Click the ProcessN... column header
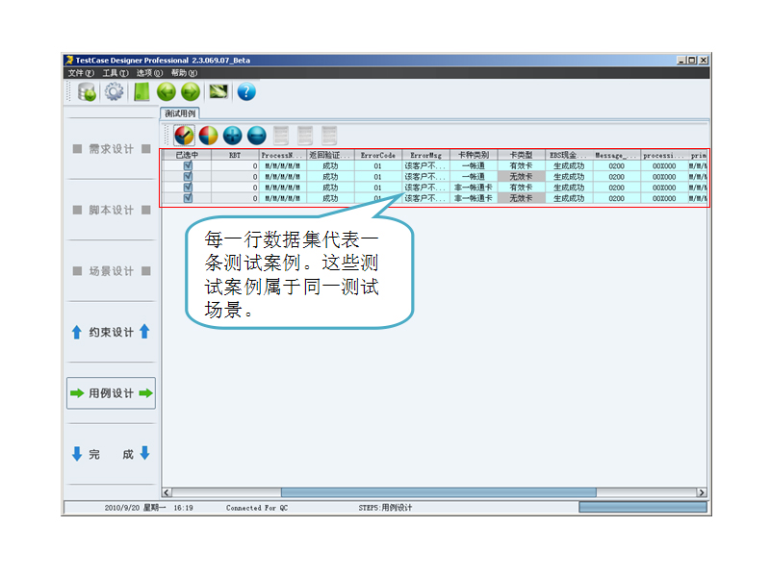 tap(283, 155)
